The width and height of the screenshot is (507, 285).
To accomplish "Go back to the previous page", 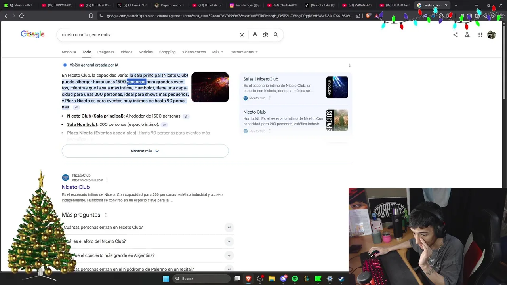I will [x=6, y=16].
